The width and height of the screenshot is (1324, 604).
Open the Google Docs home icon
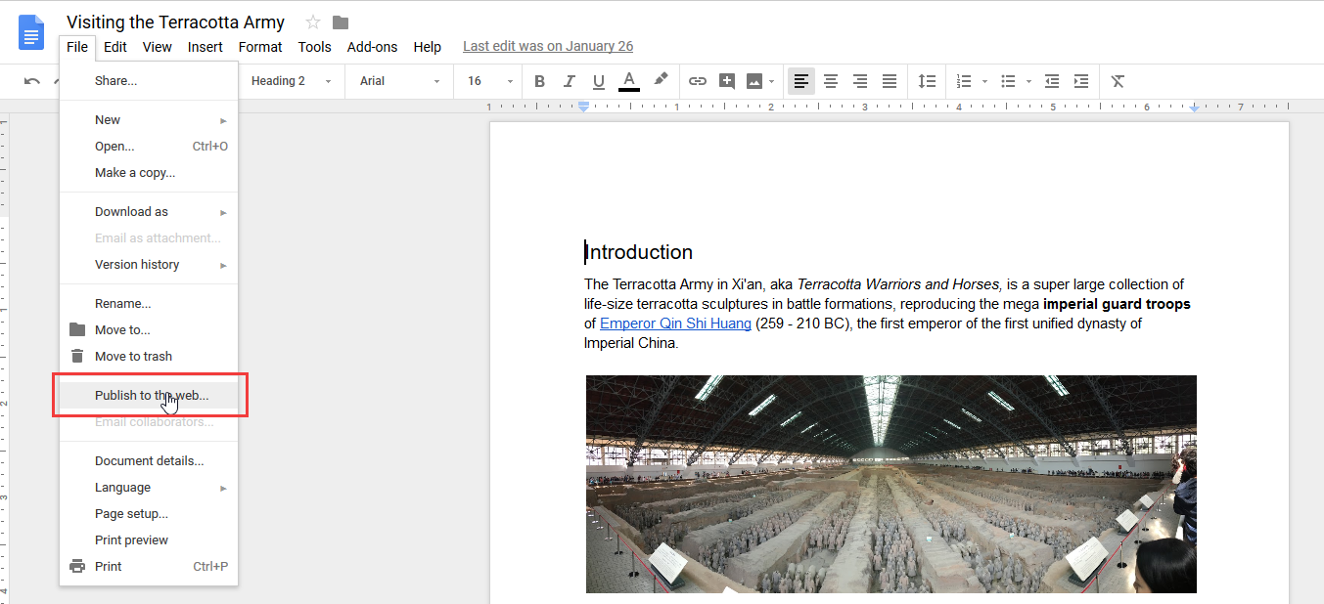(x=31, y=31)
